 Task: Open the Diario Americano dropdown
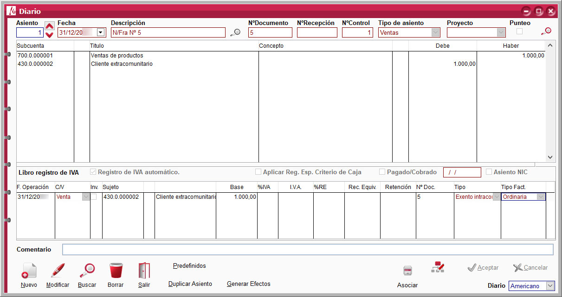[550, 286]
